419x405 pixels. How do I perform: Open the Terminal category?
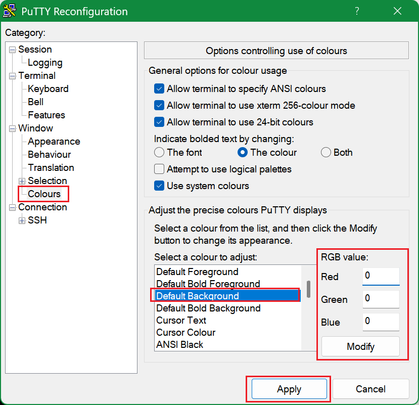[x=37, y=76]
